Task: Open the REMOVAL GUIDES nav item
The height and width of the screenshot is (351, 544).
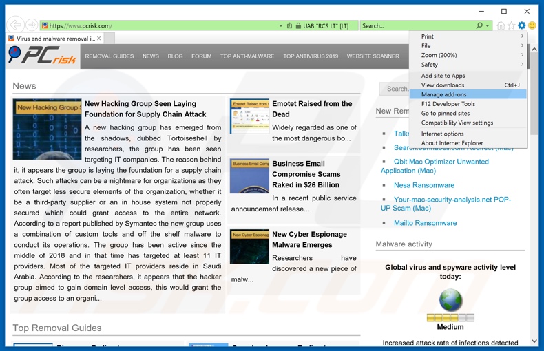Action: (x=109, y=56)
